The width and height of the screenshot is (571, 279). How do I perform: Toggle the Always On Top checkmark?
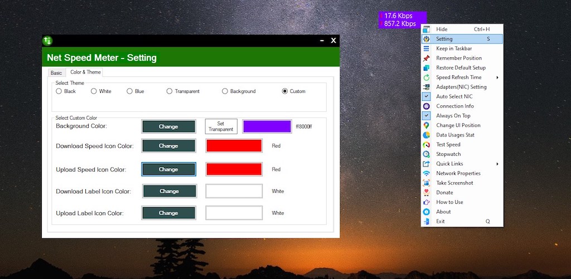tap(426, 116)
